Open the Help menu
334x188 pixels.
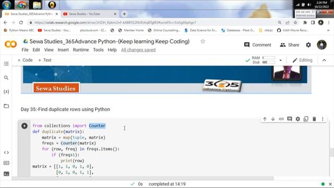(112, 50)
